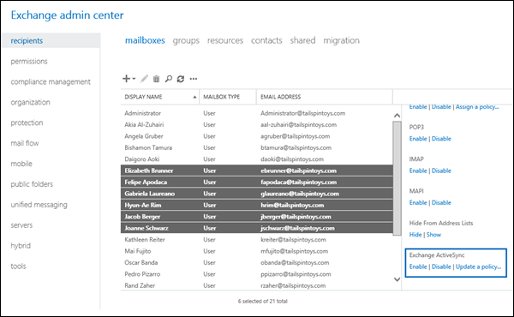Viewport: 514px width, 317px height.
Task: Select the Joanne Schwarz mailbox row
Action: pyautogui.click(x=257, y=228)
